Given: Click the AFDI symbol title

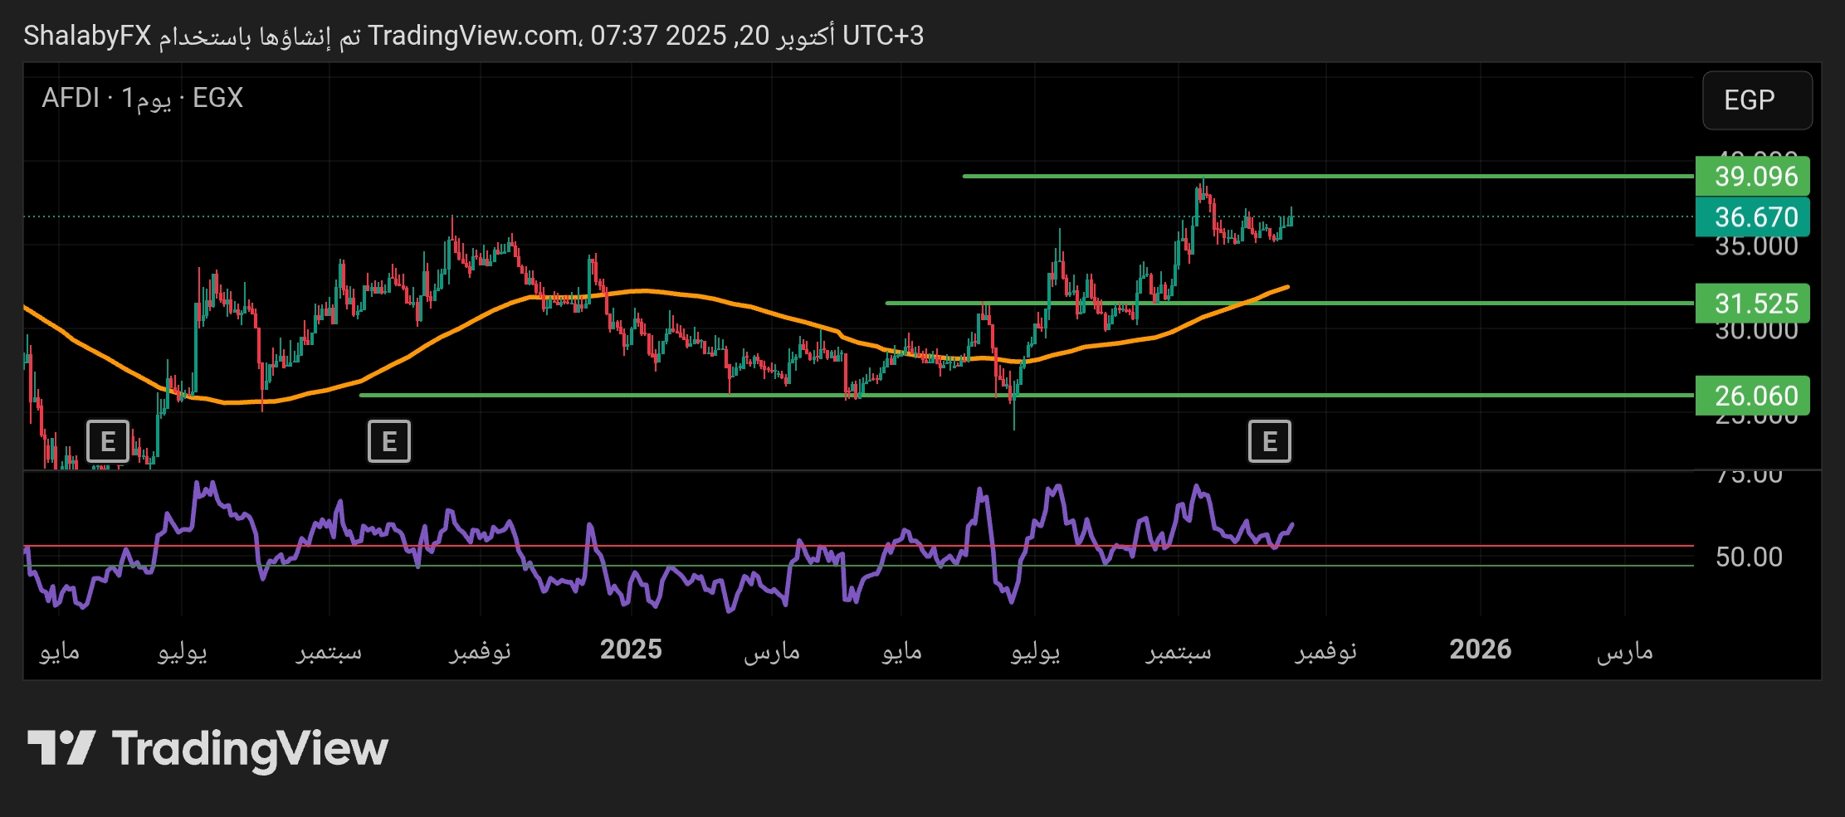Looking at the screenshot, I should pos(71,98).
